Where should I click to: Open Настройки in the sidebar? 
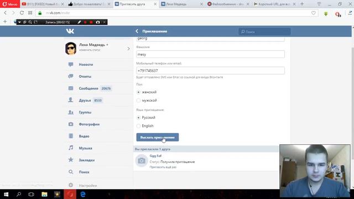coord(99,185)
